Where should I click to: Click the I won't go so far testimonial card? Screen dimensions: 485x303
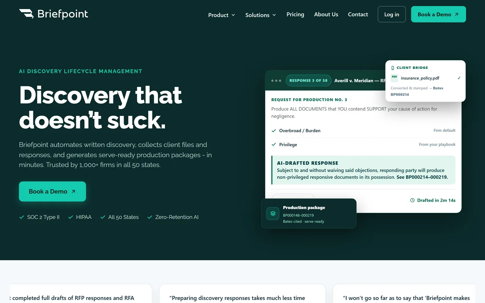tap(404, 294)
